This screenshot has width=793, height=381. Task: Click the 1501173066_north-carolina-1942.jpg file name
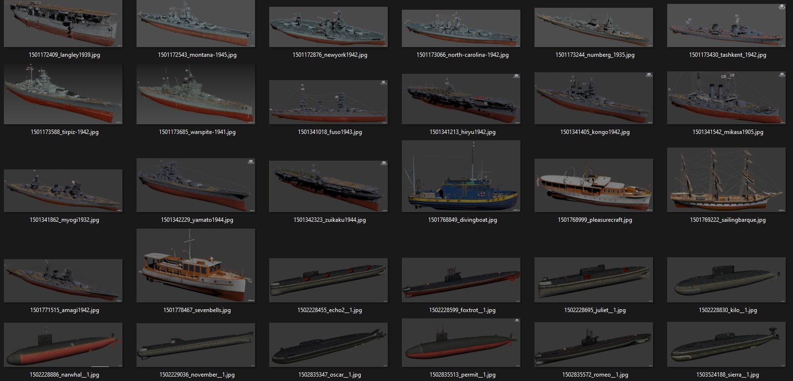click(x=462, y=55)
